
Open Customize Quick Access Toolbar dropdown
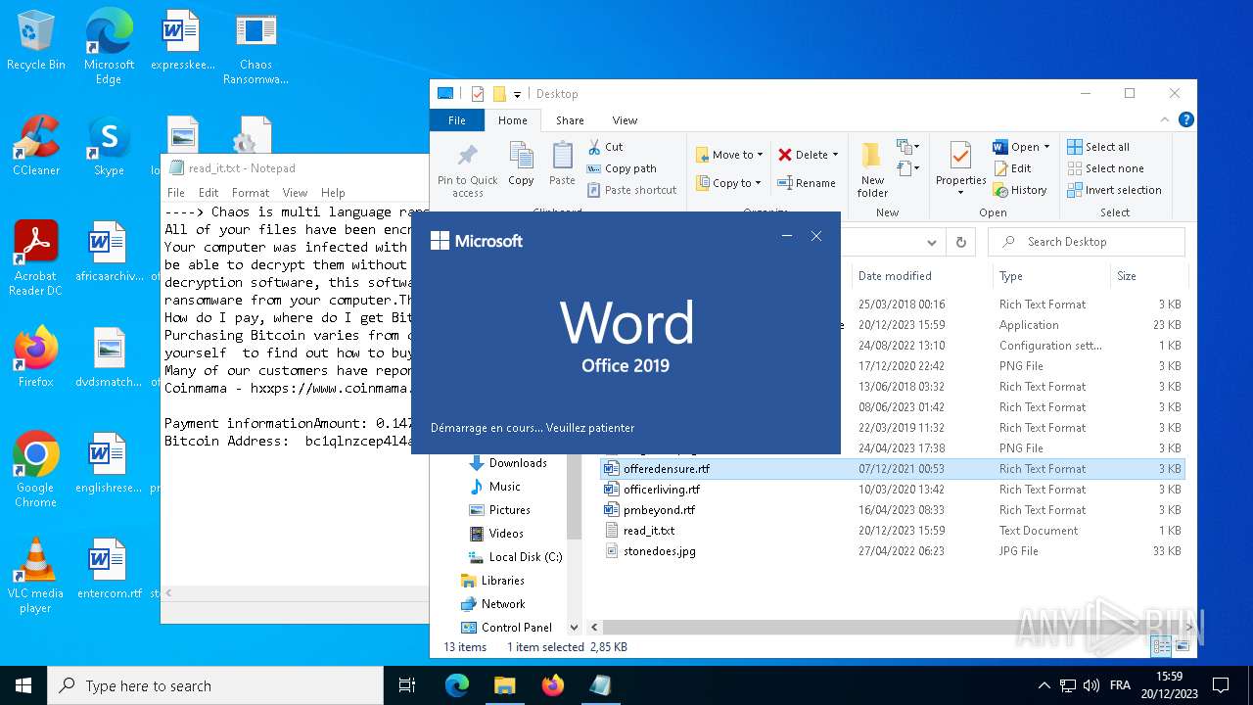click(517, 94)
